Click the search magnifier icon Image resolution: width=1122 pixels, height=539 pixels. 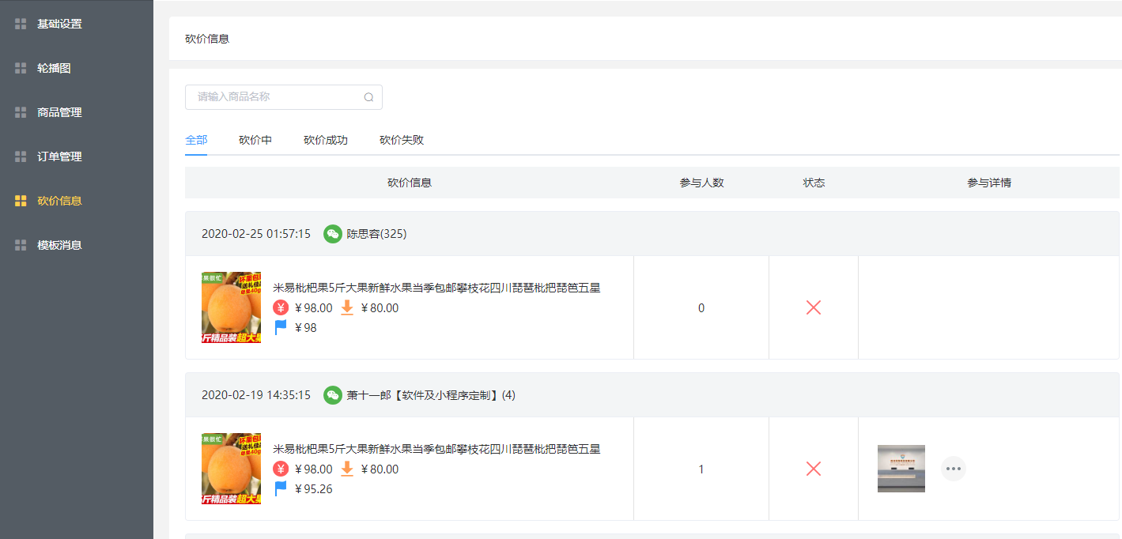coord(368,97)
